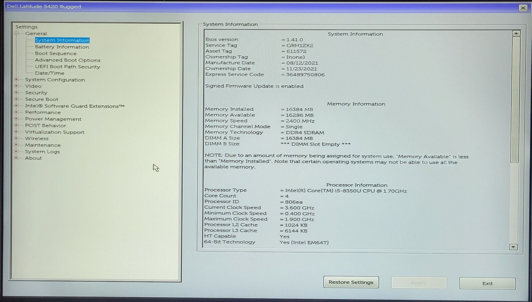Open Battery Information
Screen dimensions: 532x302
point(62,47)
